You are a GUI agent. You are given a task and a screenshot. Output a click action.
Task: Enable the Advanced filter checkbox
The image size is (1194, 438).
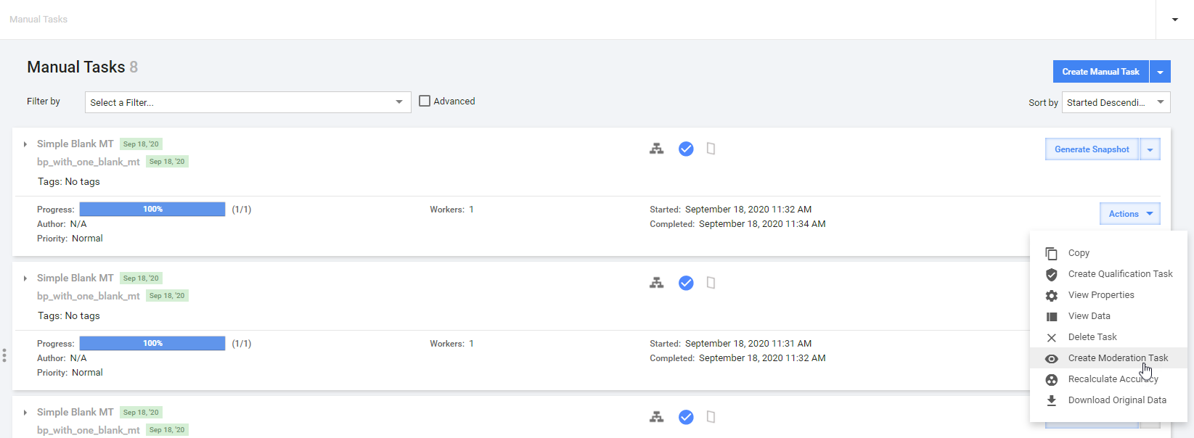click(x=425, y=101)
